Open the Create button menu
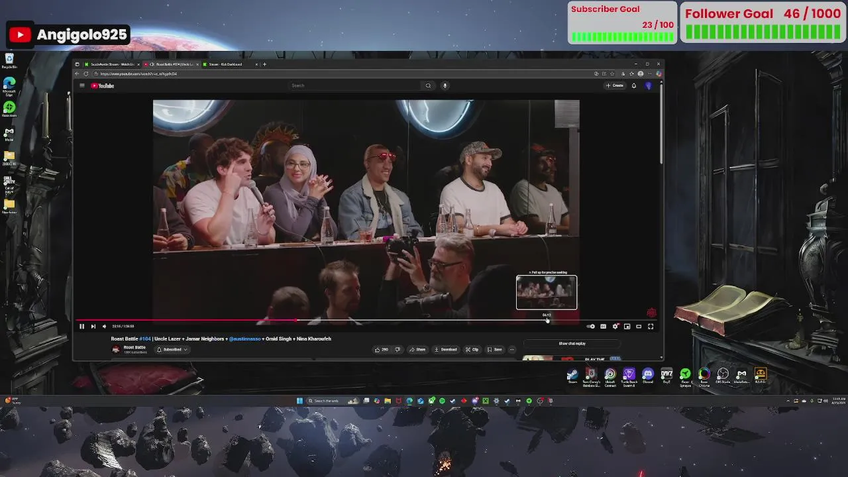The image size is (848, 477). click(615, 85)
